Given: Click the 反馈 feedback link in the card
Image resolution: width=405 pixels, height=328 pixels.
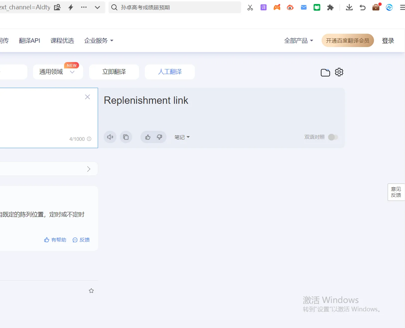Looking at the screenshot, I should click(x=81, y=240).
